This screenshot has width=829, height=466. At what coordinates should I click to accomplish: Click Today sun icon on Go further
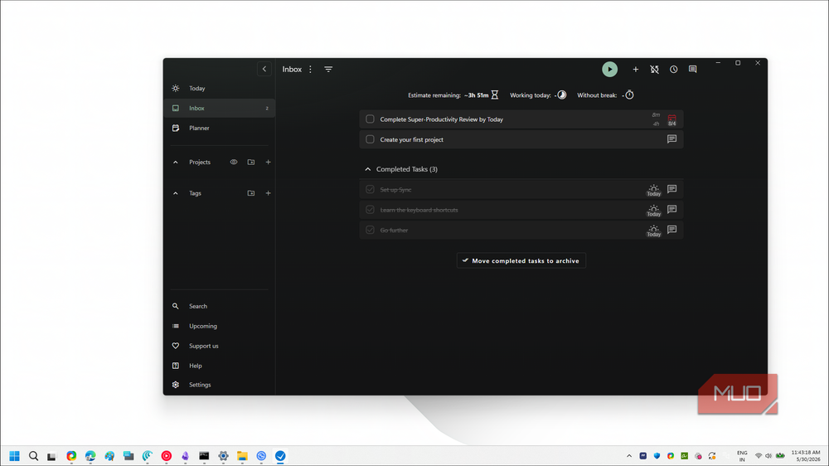(x=654, y=231)
